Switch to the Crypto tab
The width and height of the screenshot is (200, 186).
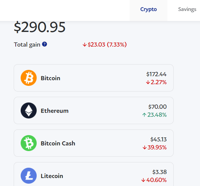point(148,9)
